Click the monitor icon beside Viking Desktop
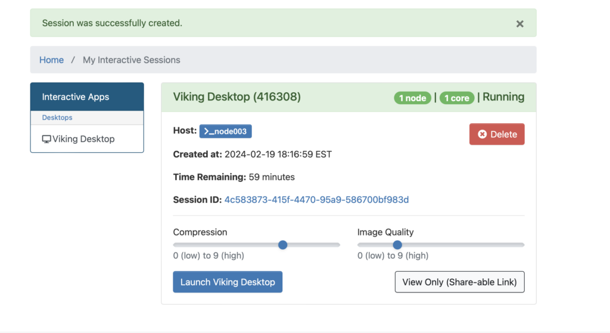 tap(46, 139)
